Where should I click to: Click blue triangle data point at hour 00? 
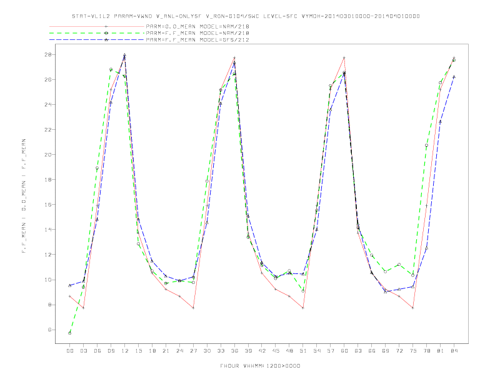[70, 285]
